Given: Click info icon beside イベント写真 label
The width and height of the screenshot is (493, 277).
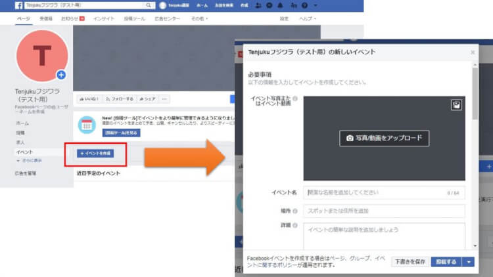Looking at the screenshot, I should coord(295,98).
